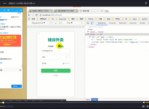Toggle the show password switch

(67, 57)
